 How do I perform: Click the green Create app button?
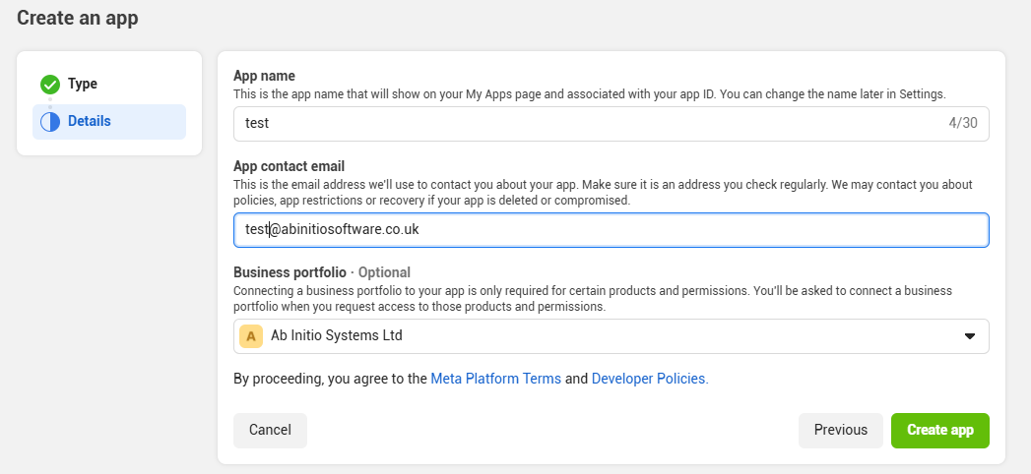939,431
